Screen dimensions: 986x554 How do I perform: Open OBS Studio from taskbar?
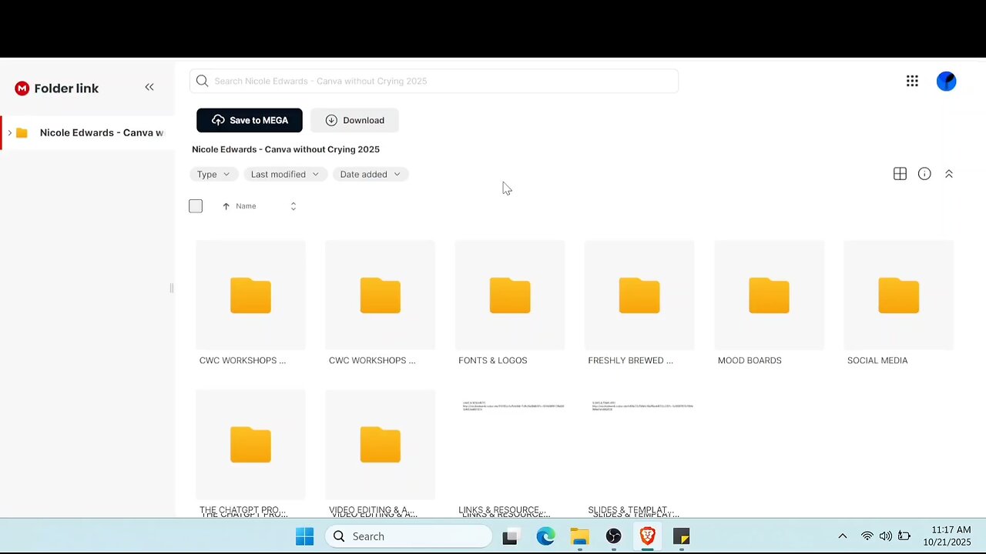(x=613, y=536)
